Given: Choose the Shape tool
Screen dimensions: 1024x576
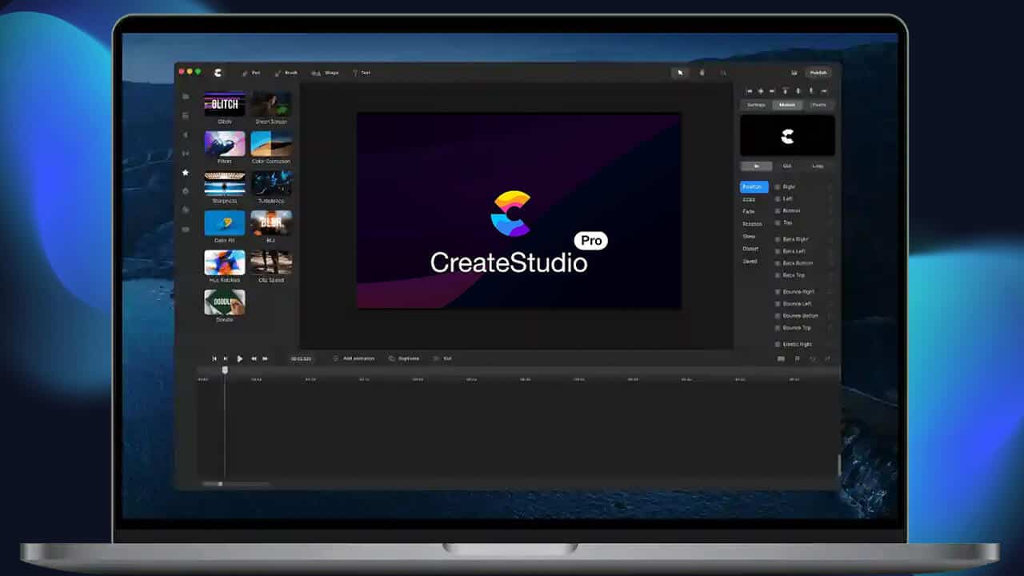Looking at the screenshot, I should 325,73.
